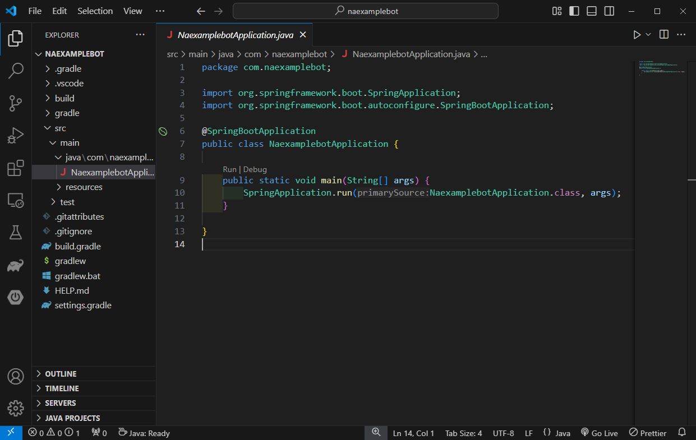
Task: Open the File menu
Action: (x=35, y=11)
